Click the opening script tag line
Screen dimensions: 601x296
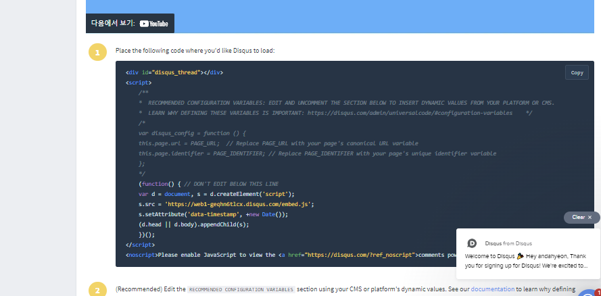(139, 82)
